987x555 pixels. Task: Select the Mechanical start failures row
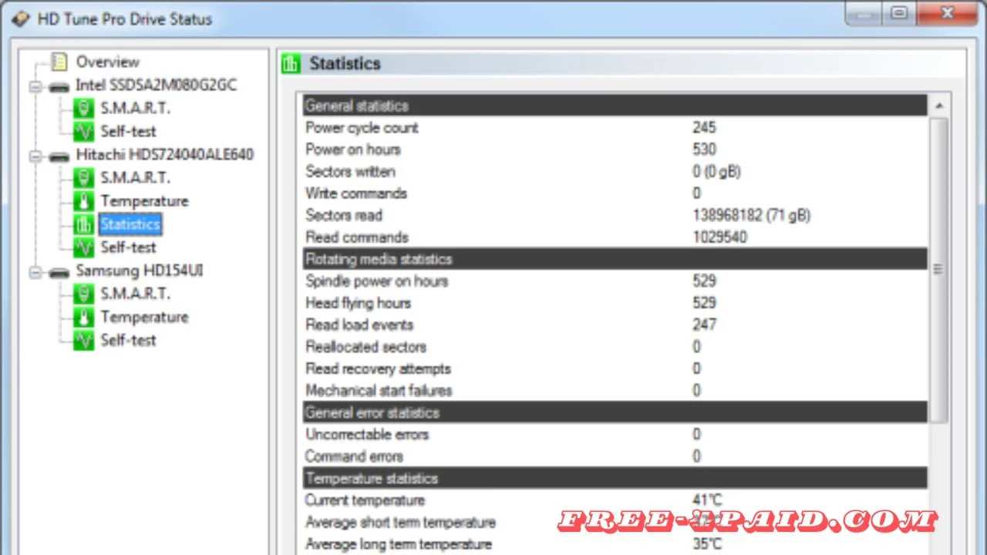[x=615, y=391]
